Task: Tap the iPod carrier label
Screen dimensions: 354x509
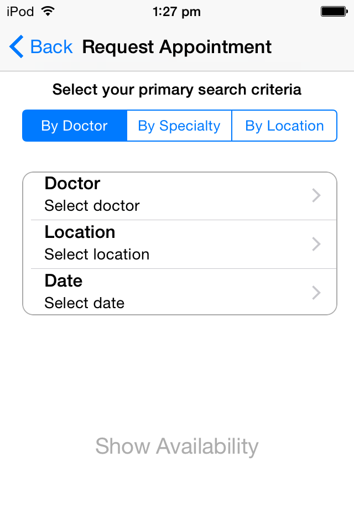Action: click(x=20, y=11)
